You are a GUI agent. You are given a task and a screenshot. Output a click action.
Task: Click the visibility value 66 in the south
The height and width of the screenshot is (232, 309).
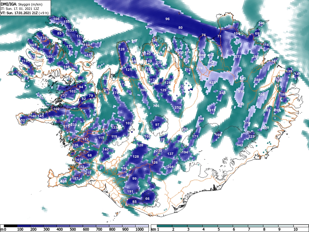[147, 199]
